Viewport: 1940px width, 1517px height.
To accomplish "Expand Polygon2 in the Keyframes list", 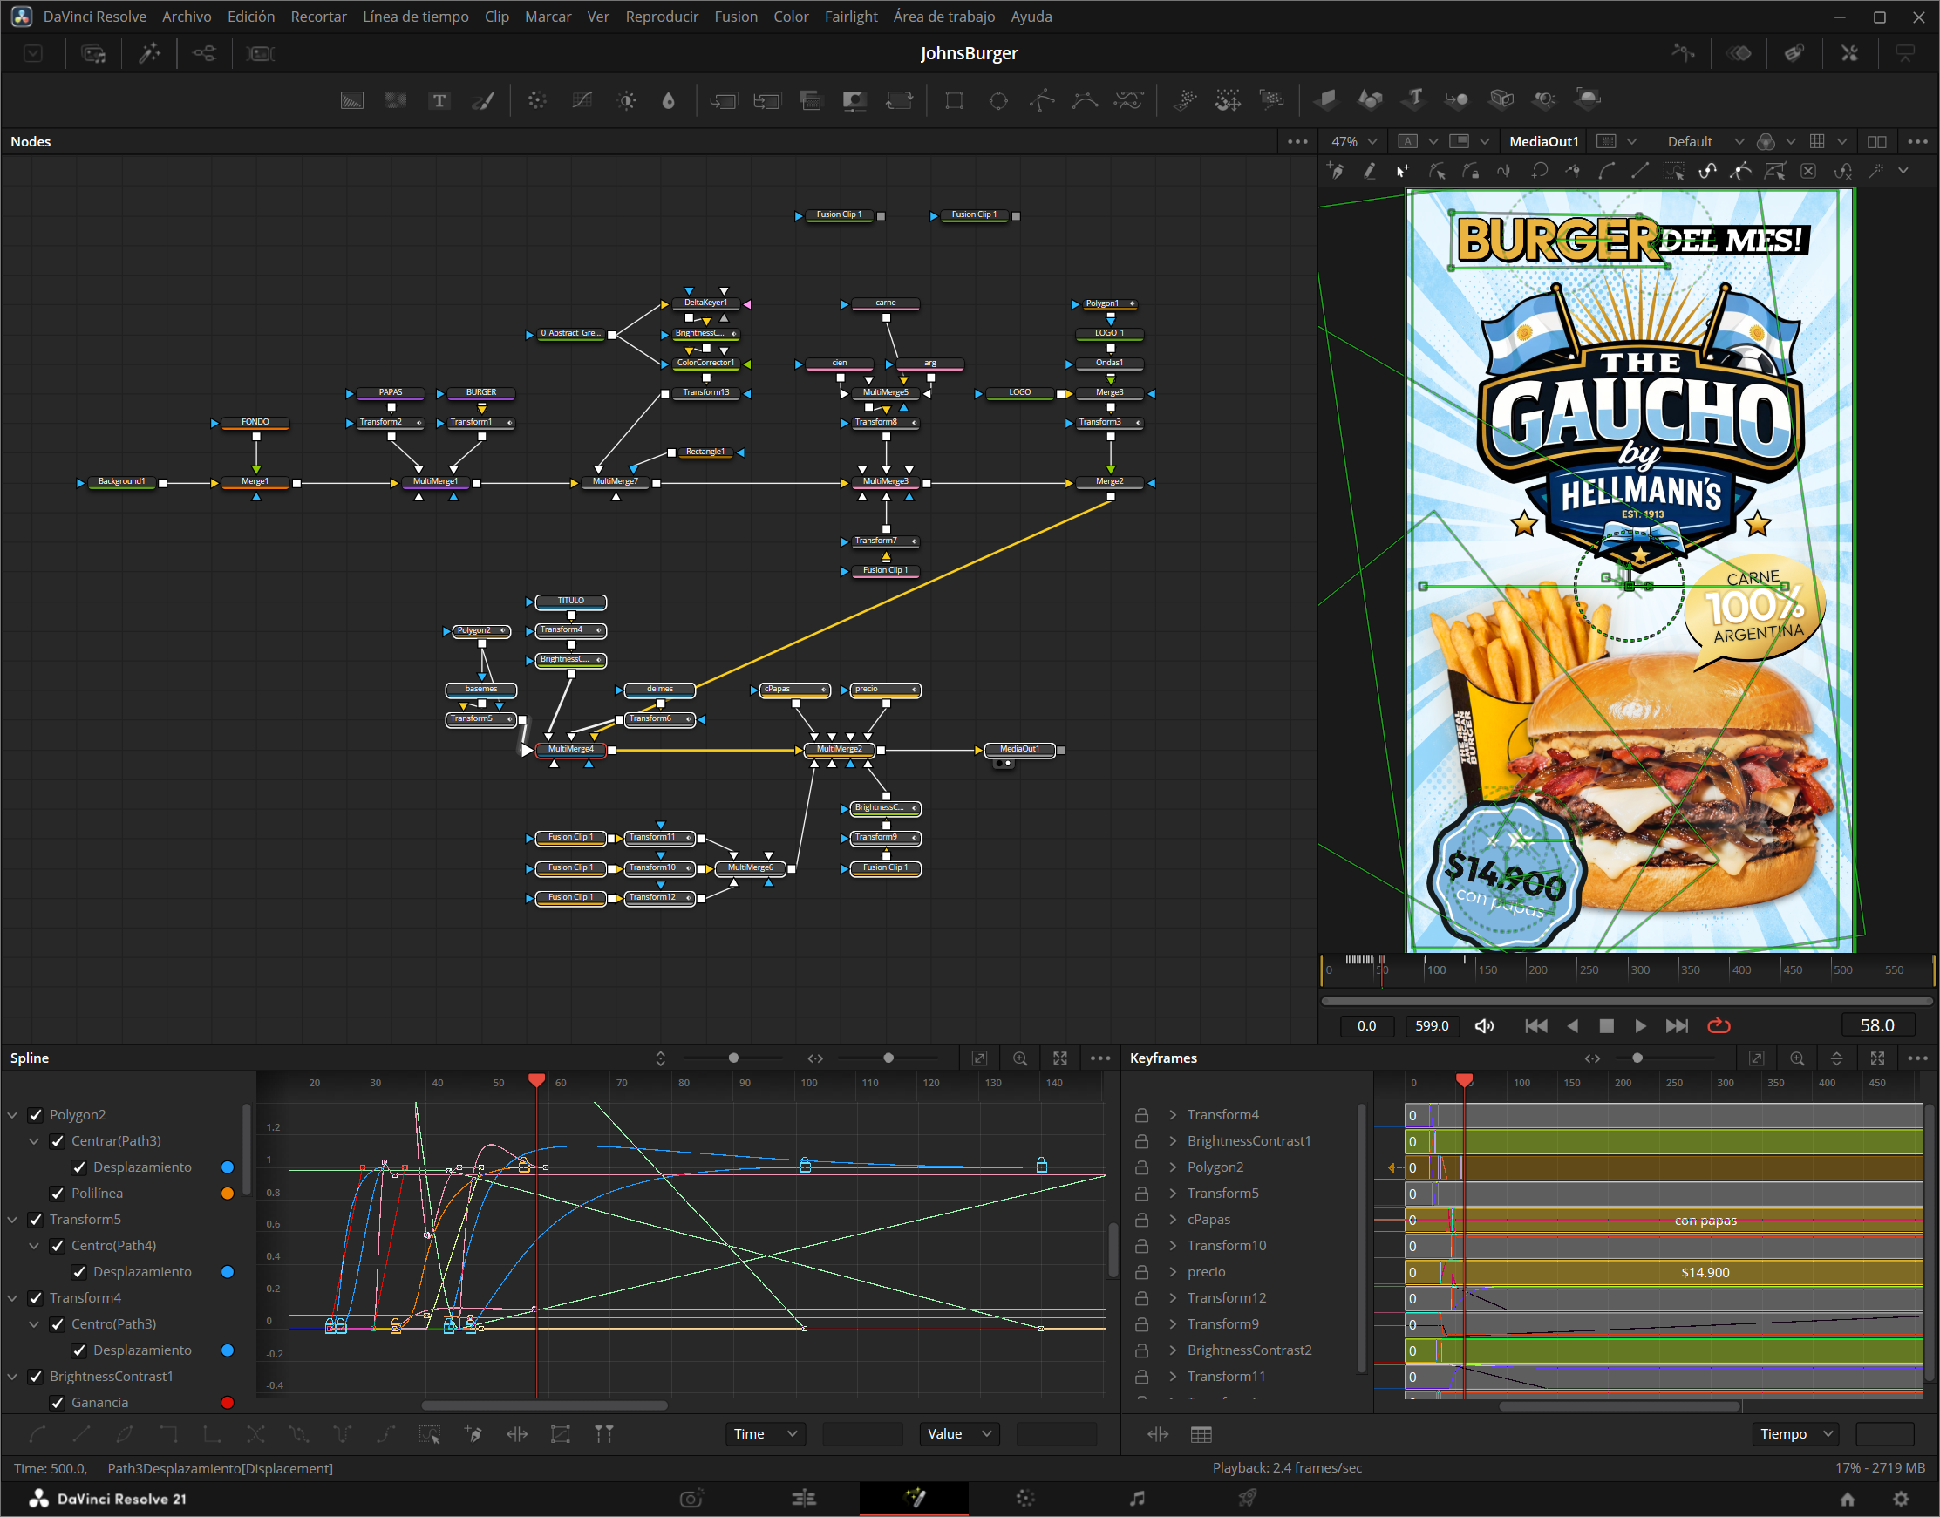I will pos(1173,1167).
